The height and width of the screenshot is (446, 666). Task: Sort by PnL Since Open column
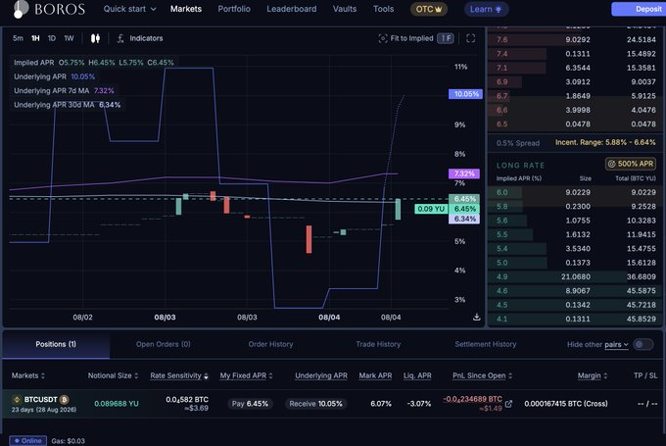[x=483, y=375]
